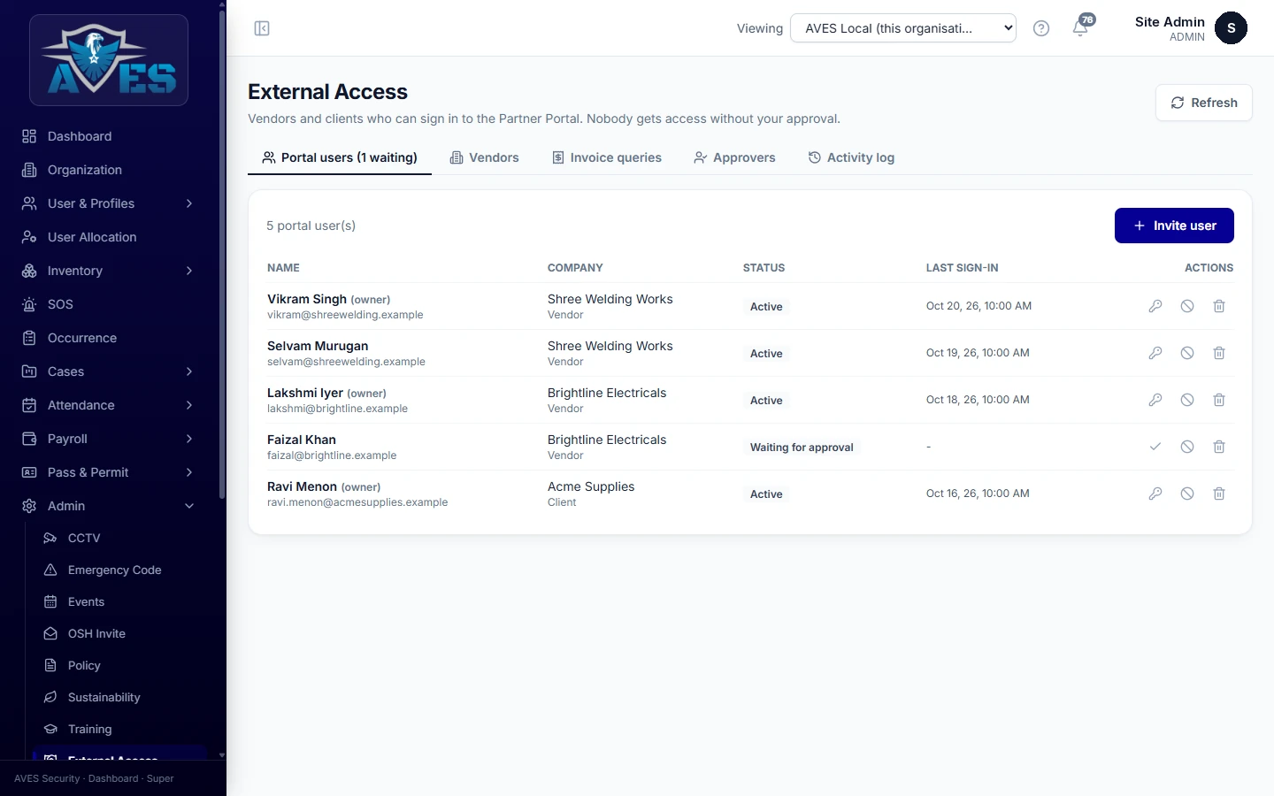Image resolution: width=1274 pixels, height=796 pixels.
Task: Expand the Payroll submenu
Action: (109, 439)
